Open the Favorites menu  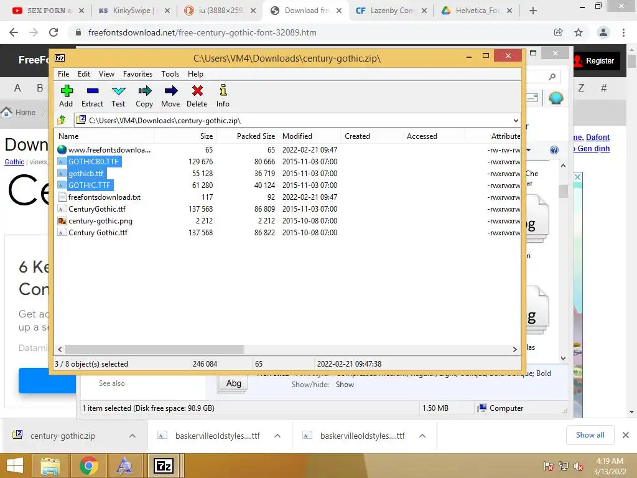(x=137, y=74)
